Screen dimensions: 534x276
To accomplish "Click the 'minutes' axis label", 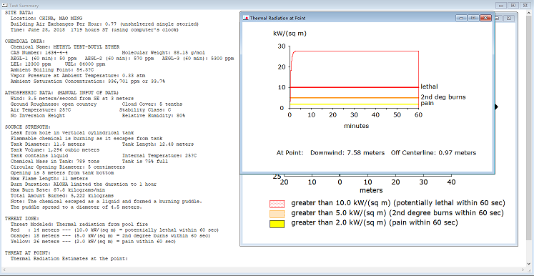I will (x=356, y=126).
